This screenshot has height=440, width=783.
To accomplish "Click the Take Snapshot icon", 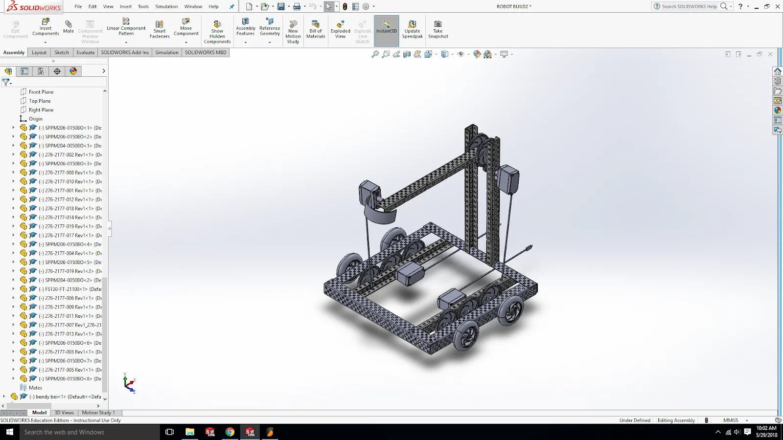I will click(438, 28).
